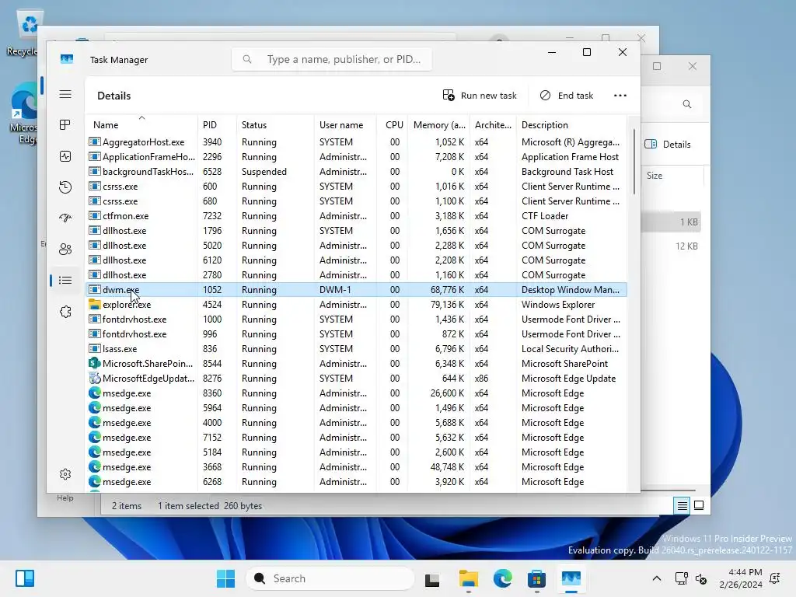Viewport: 796px width, 597px height.
Task: Sort by the Architecture column header
Action: [492, 125]
